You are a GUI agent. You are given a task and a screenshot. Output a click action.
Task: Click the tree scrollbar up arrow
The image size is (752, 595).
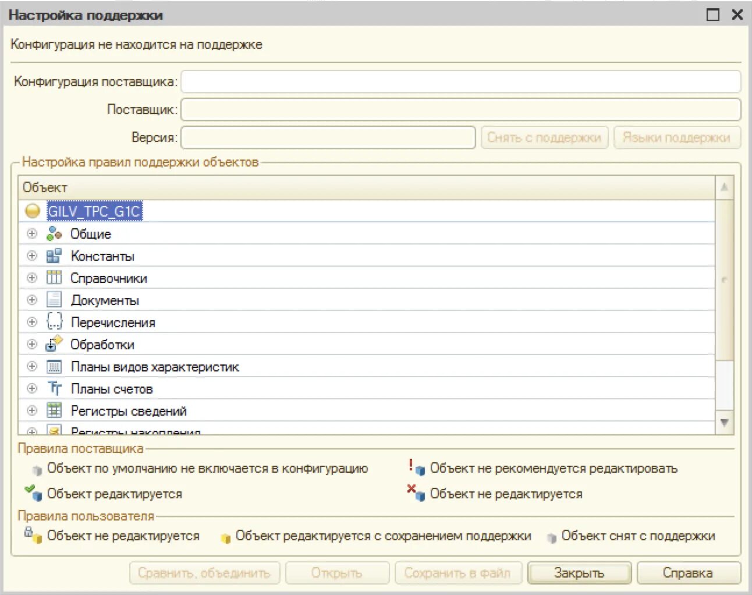[x=725, y=187]
